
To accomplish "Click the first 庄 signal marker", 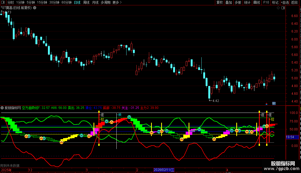I will pos(102,115).
